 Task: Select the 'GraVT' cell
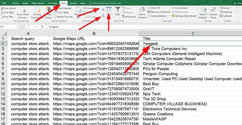[190, 89]
